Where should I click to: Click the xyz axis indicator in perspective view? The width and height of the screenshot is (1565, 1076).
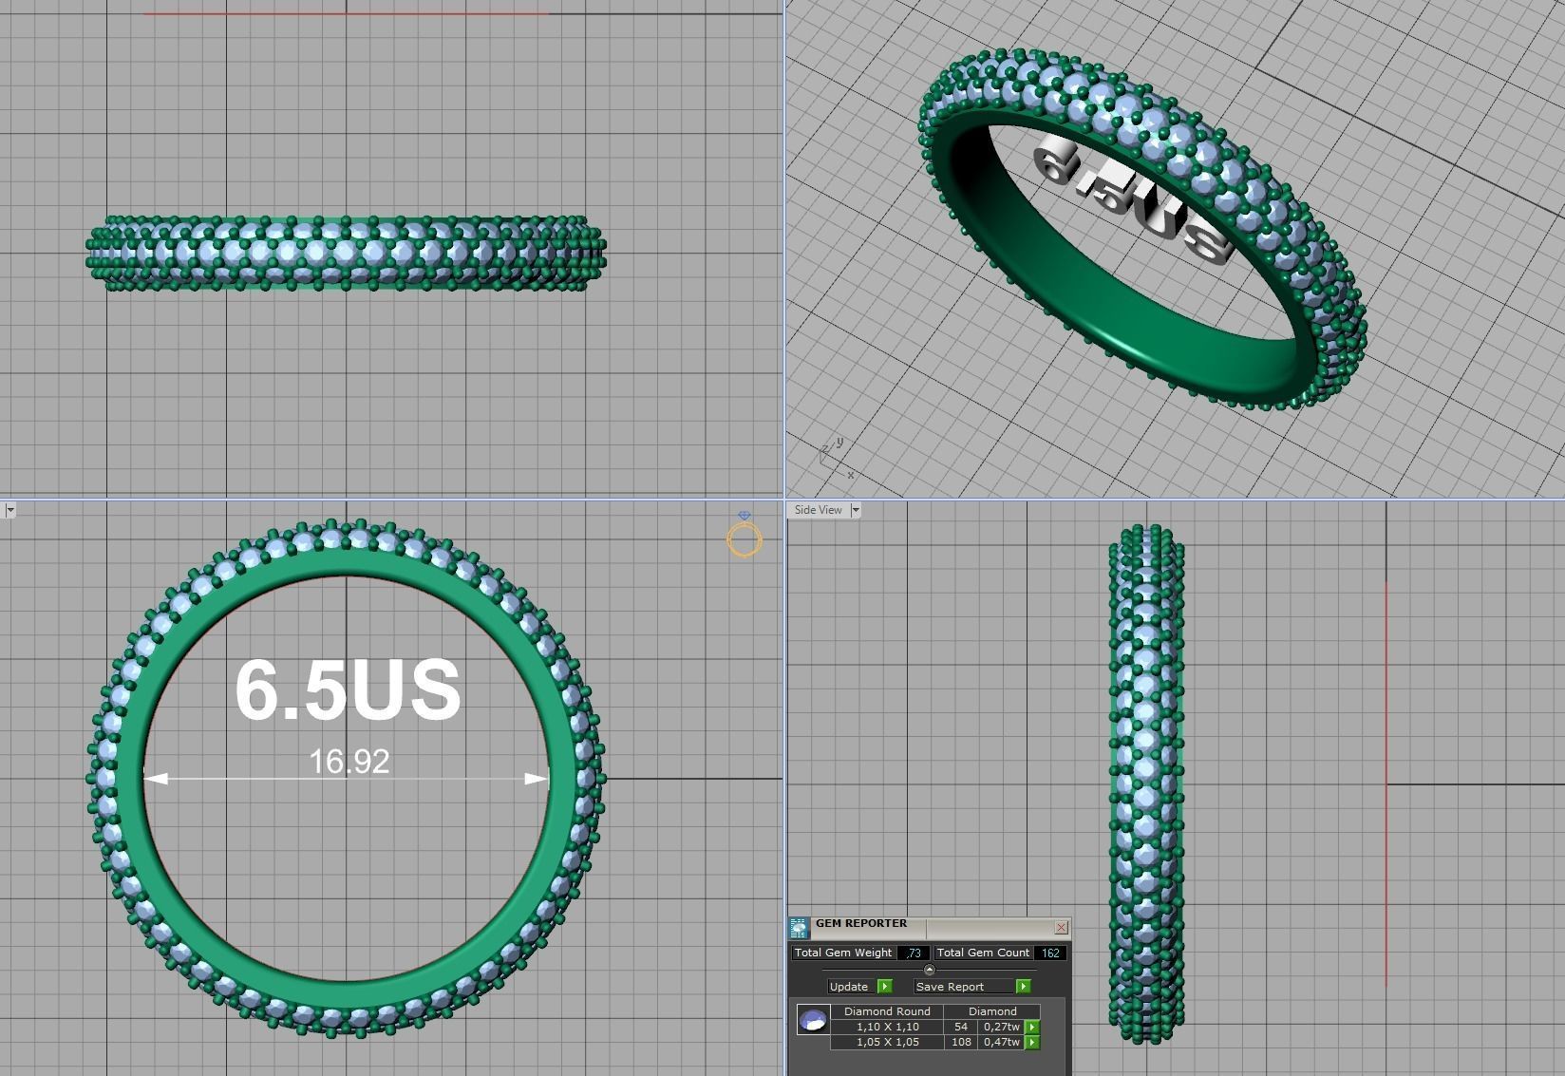(836, 459)
